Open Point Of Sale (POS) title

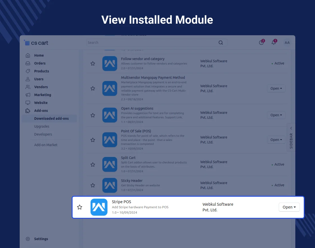[136, 131]
